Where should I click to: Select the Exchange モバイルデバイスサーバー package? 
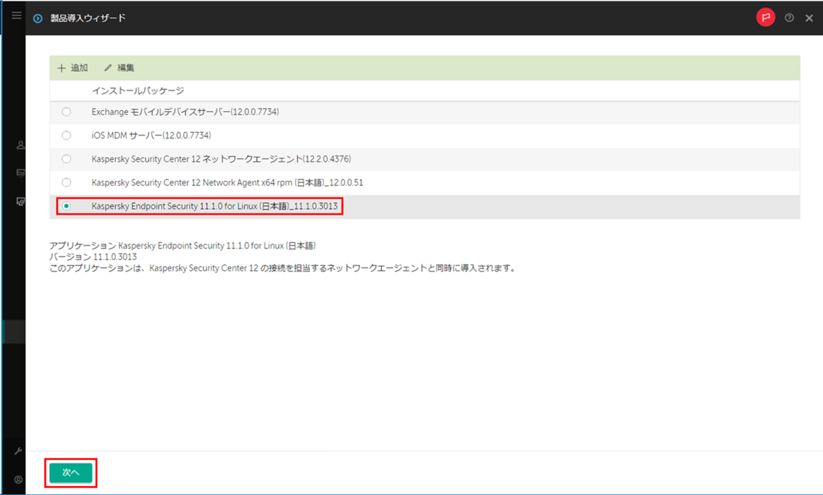point(66,111)
